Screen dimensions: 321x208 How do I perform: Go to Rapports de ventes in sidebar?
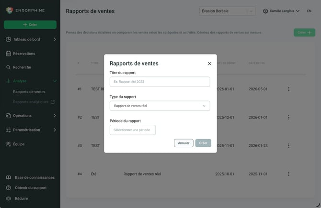(x=29, y=92)
